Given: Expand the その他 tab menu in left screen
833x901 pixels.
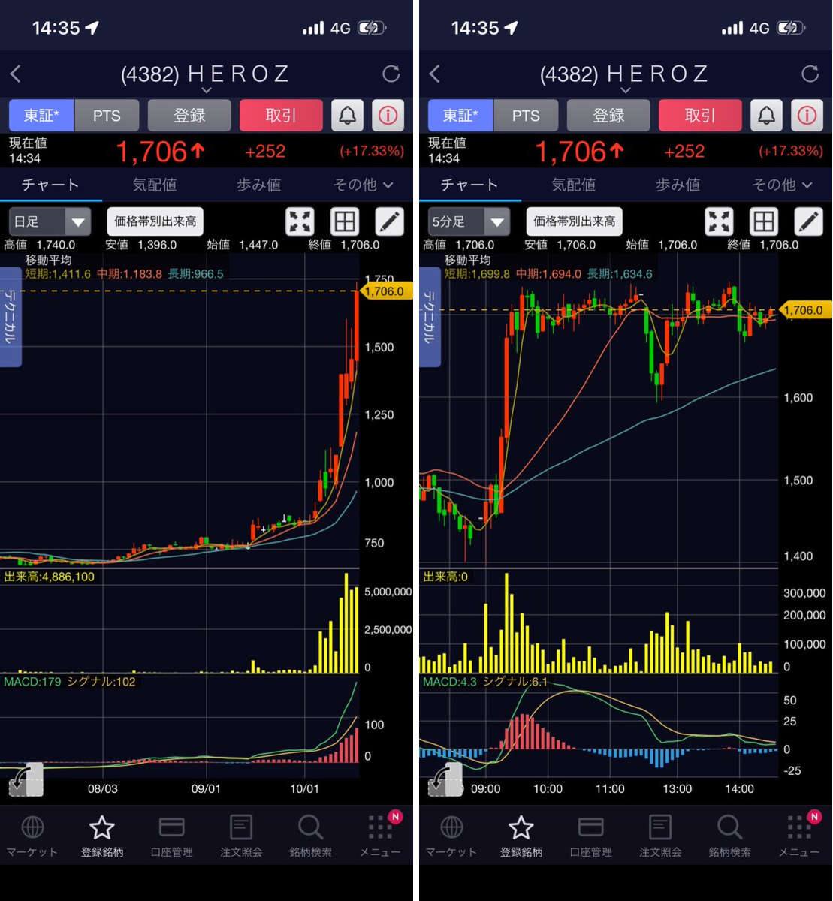Looking at the screenshot, I should pos(363,185).
